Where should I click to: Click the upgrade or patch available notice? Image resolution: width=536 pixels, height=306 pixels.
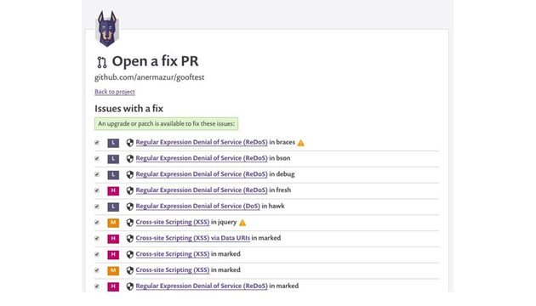[x=167, y=123]
